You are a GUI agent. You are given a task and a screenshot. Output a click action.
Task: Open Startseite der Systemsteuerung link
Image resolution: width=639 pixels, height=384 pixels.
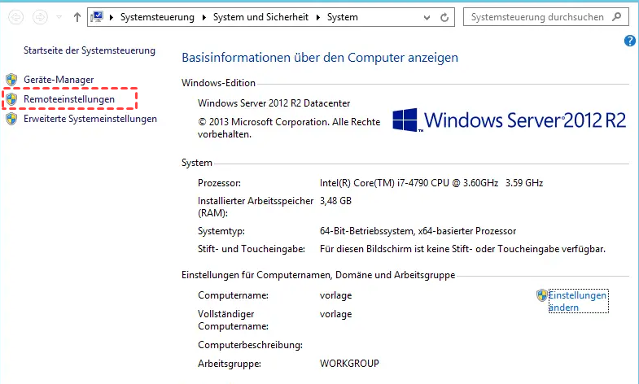[x=90, y=50]
